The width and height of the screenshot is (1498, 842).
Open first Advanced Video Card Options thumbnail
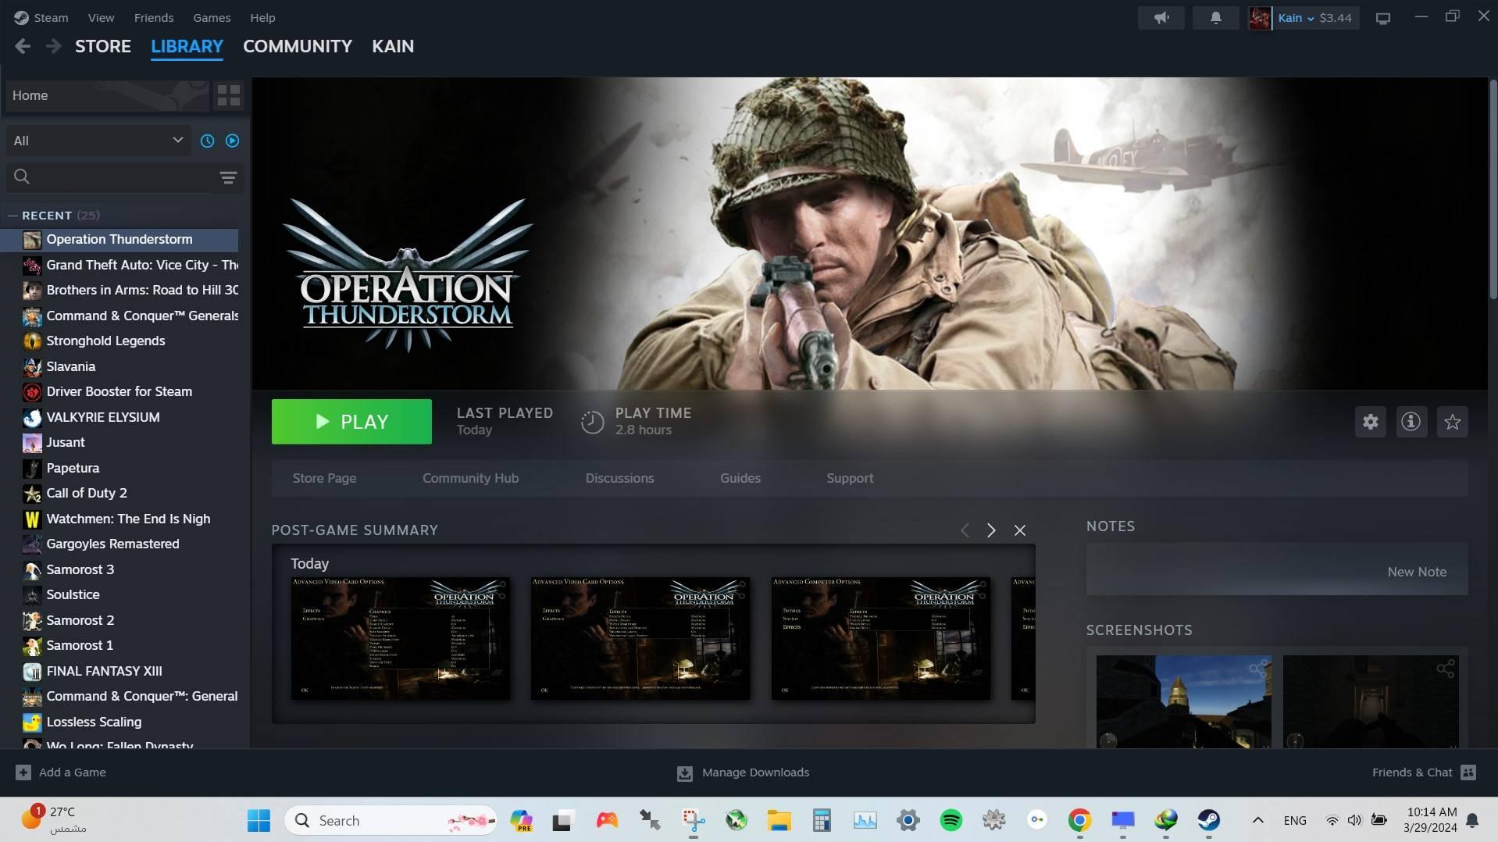(x=401, y=638)
